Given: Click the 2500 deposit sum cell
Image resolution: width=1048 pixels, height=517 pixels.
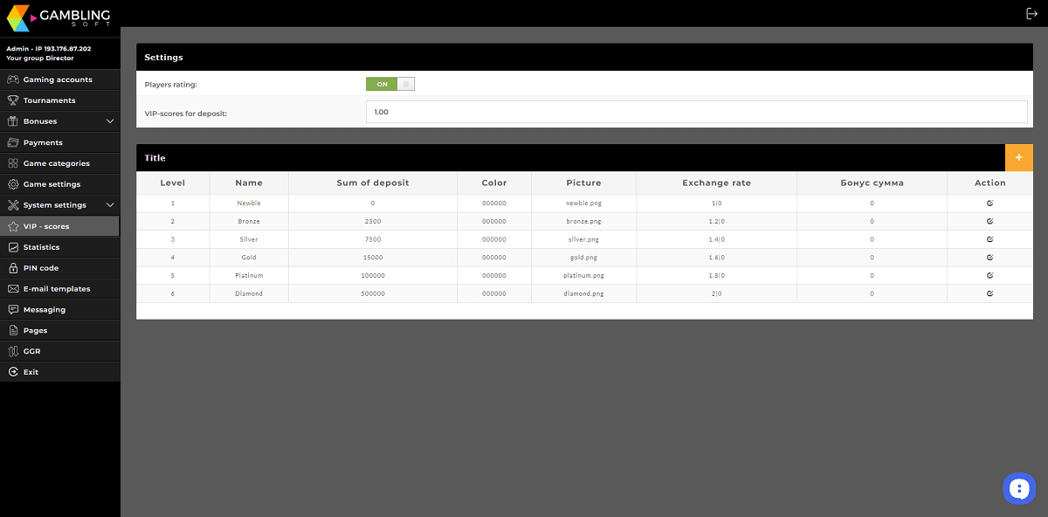Looking at the screenshot, I should [x=373, y=221].
